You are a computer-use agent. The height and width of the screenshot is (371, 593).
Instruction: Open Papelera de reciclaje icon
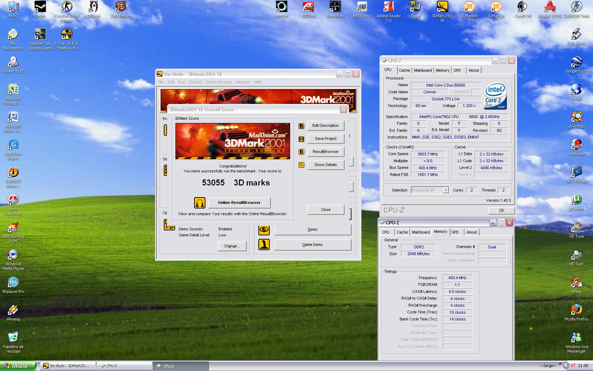pos(13,342)
